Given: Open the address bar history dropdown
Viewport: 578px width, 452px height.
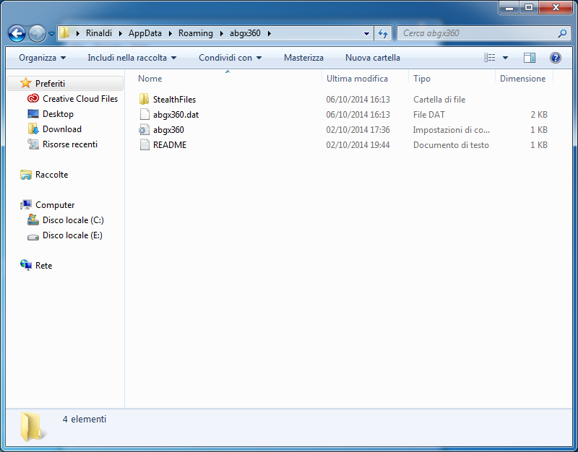Looking at the screenshot, I should pos(366,33).
